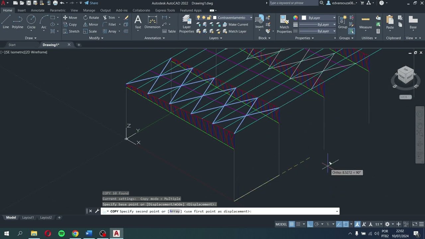Click the Offset icon in Modify panel
The height and width of the screenshot is (239, 425).
[126, 31]
